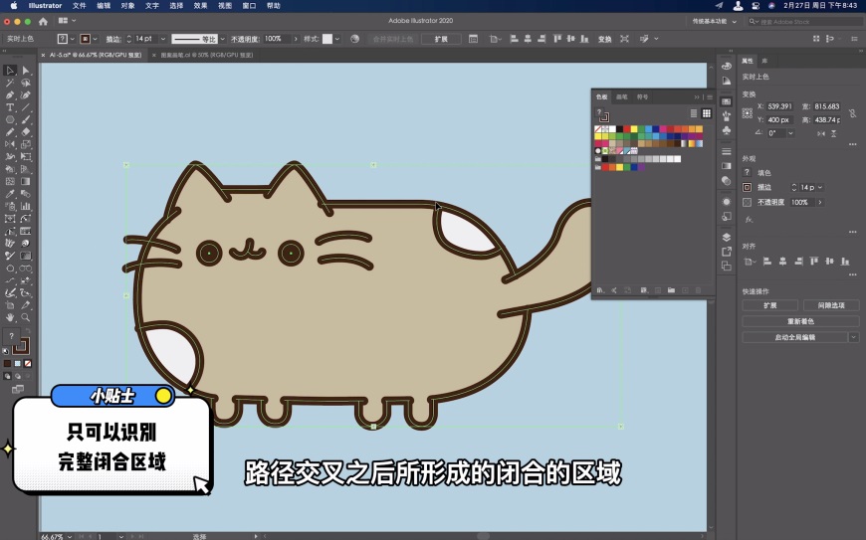Viewport: 866px width, 540px height.
Task: Select the Zoom magnifier tool
Action: pos(26,317)
